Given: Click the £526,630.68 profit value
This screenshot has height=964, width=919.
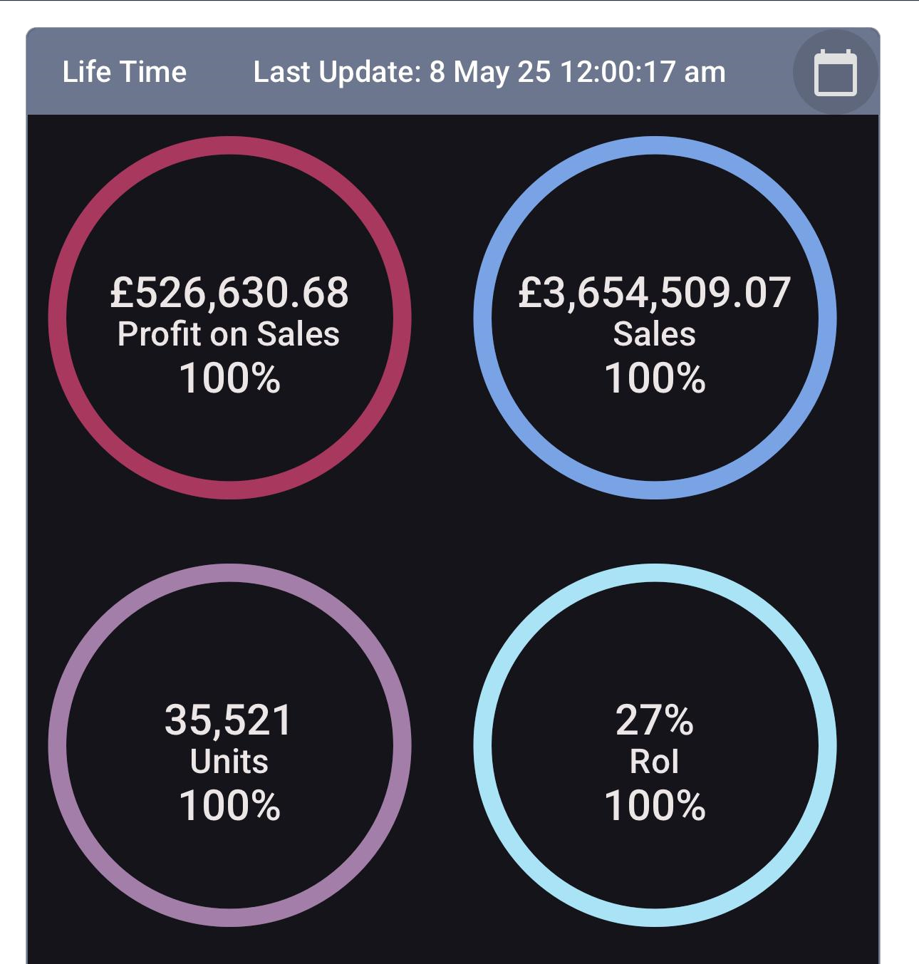Looking at the screenshot, I should (x=229, y=292).
